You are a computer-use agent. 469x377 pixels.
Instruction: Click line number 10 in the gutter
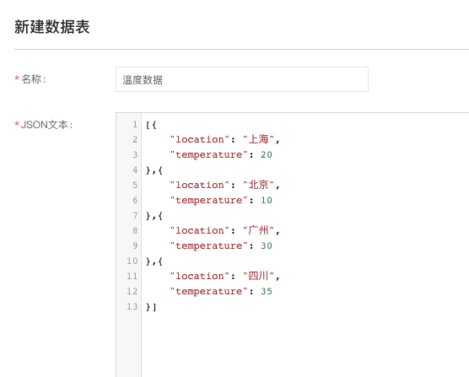tap(132, 261)
